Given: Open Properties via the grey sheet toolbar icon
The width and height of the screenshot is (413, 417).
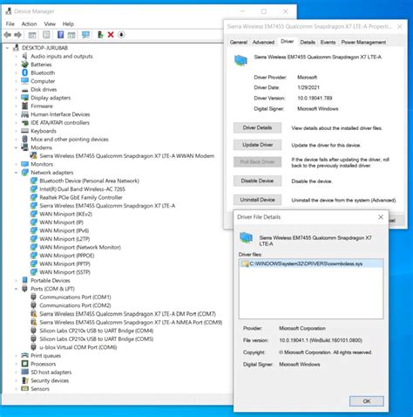Looking at the screenshot, I should 46,35.
